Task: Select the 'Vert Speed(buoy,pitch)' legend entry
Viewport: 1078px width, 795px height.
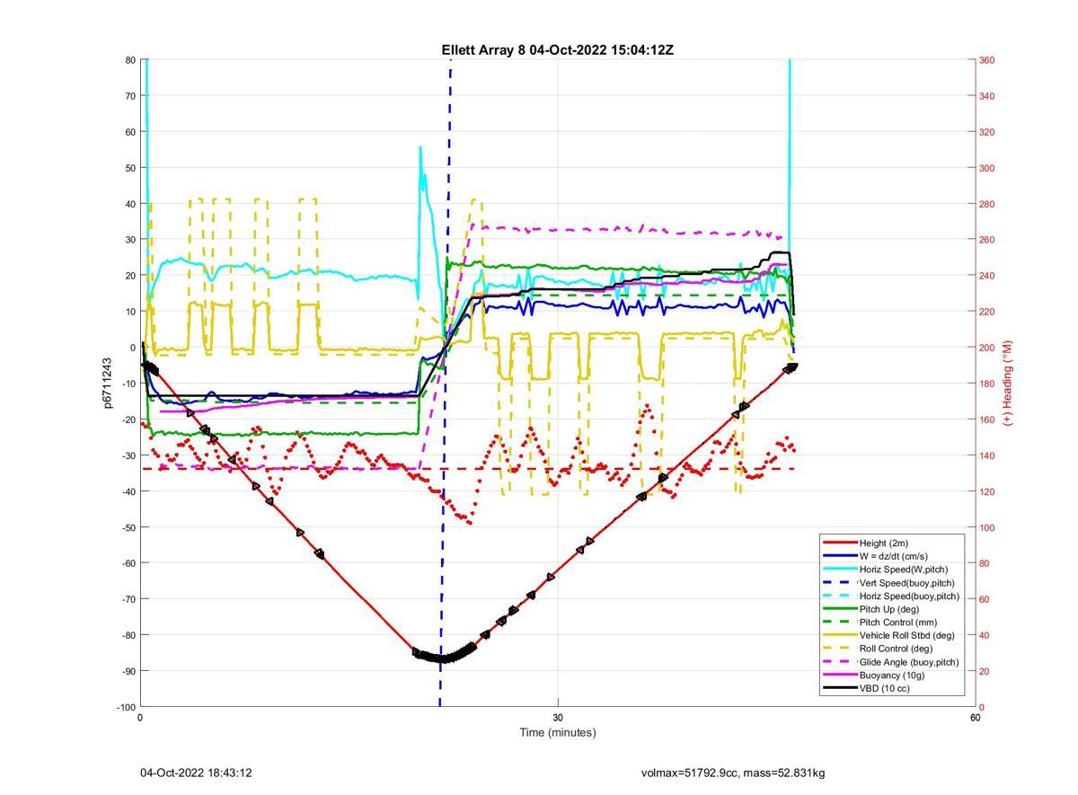Action: (x=907, y=583)
